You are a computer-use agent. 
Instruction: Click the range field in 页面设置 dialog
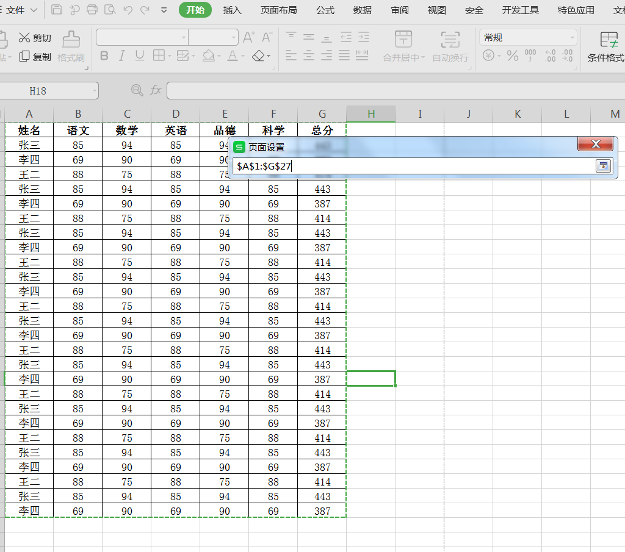coord(413,166)
